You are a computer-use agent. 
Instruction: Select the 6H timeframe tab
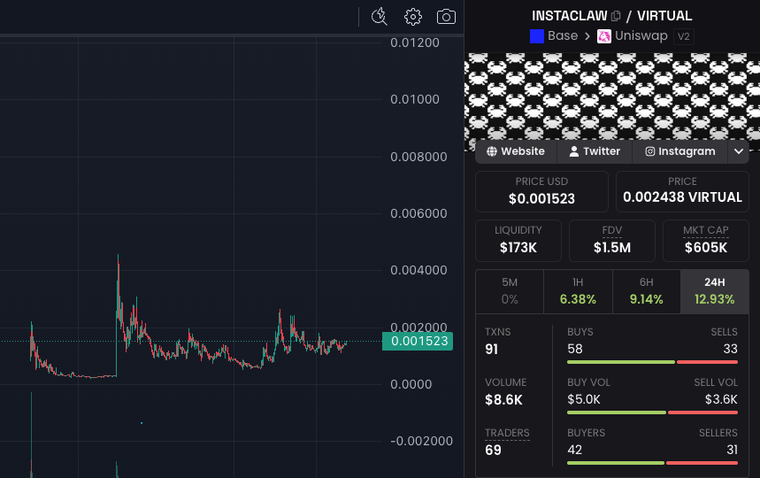[x=646, y=291]
